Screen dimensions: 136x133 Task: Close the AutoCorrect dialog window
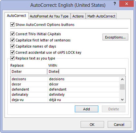coord(126,4)
